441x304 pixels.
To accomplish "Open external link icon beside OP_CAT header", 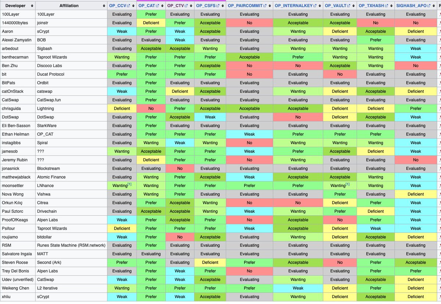I will coord(158,6).
